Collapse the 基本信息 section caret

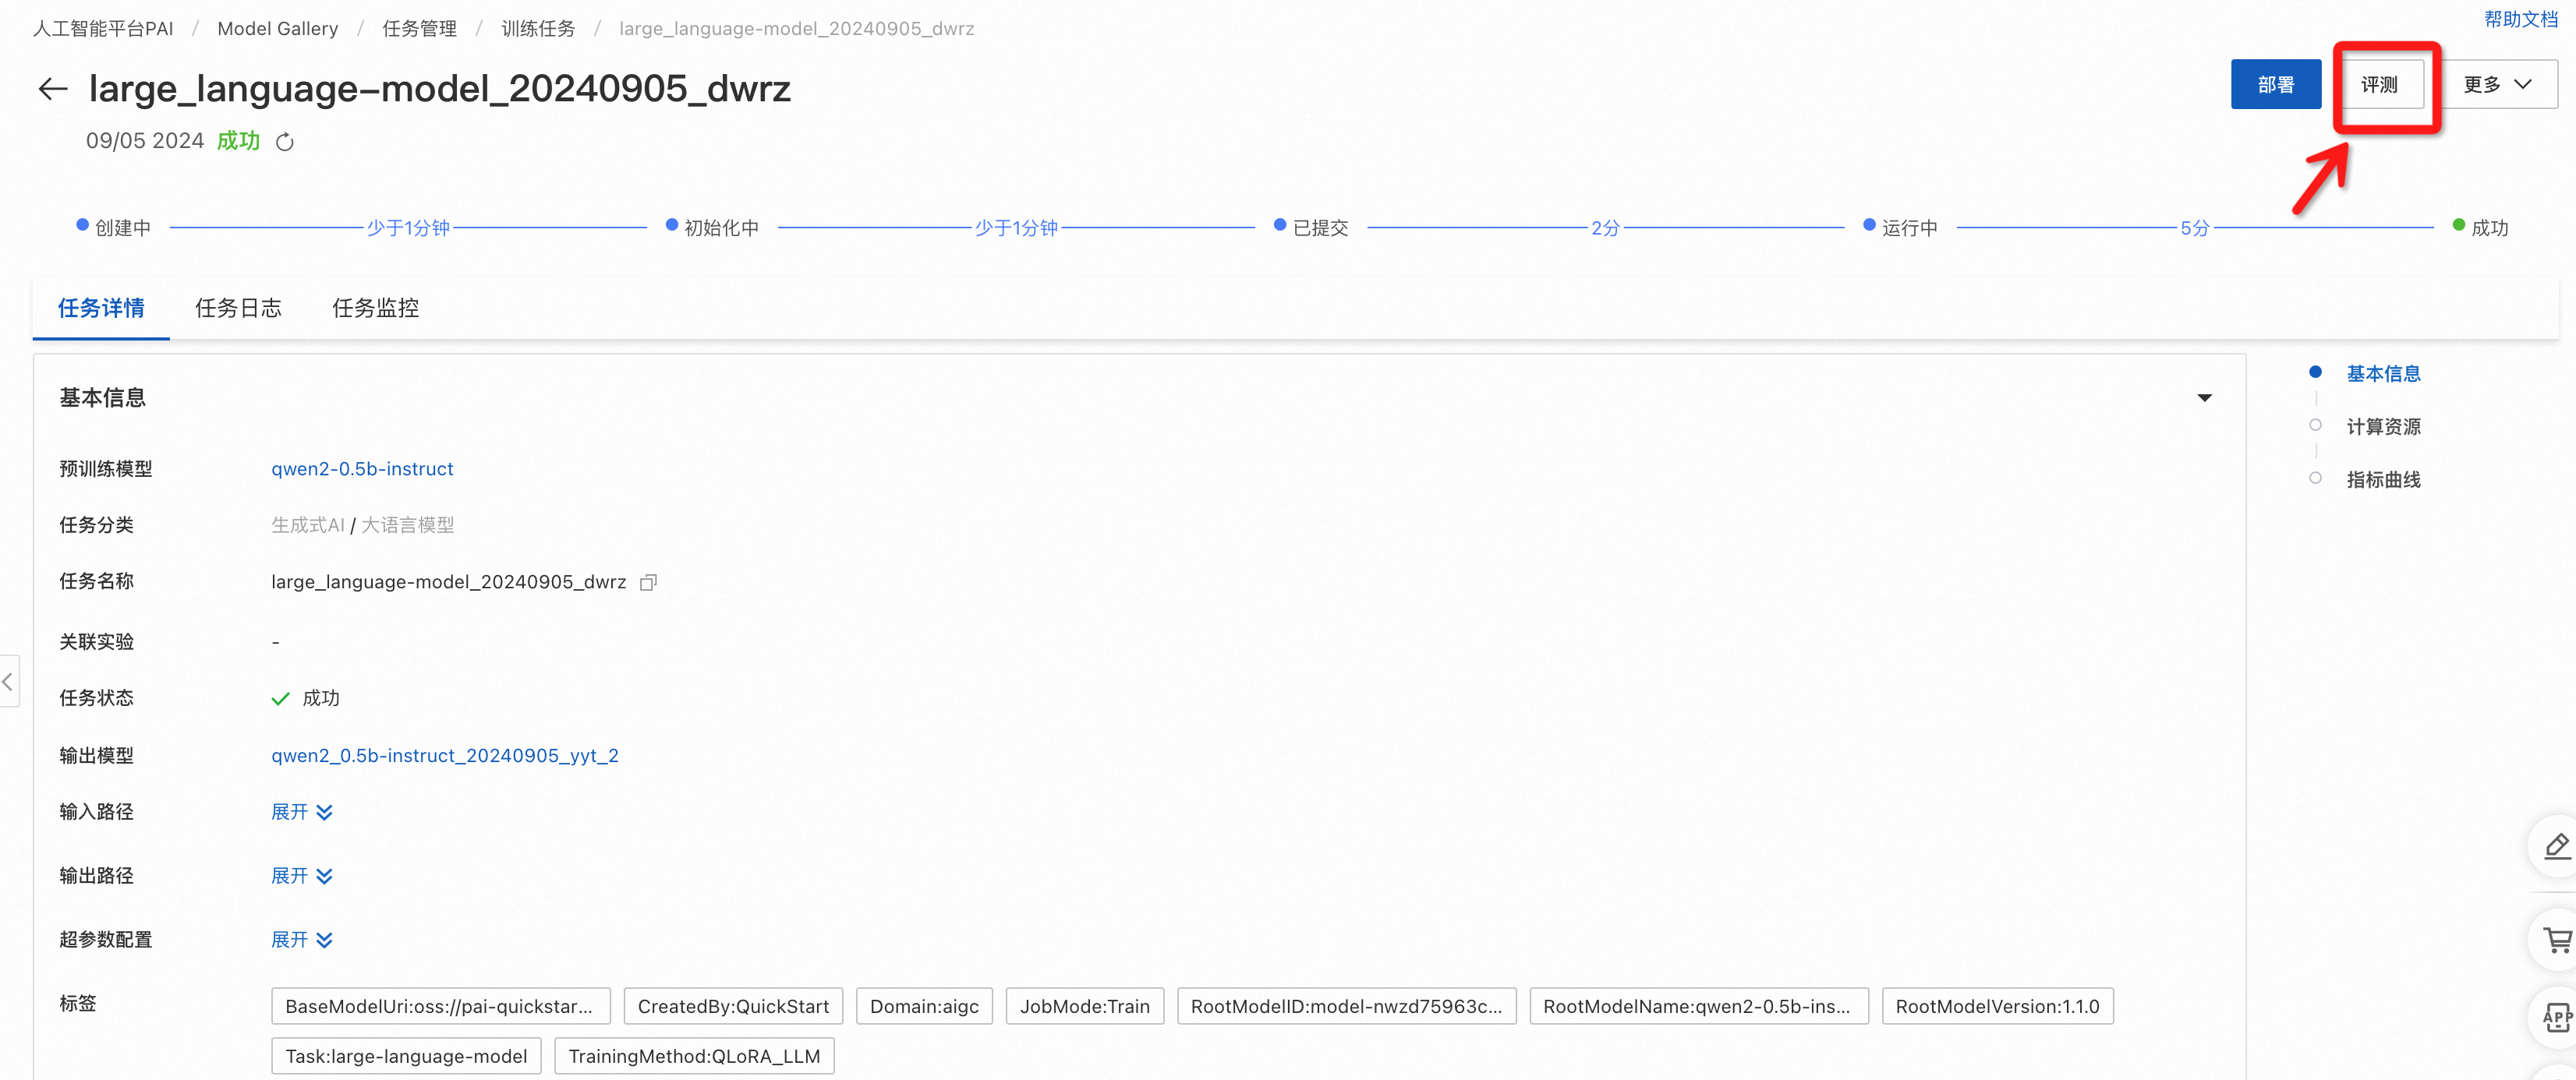point(2204,397)
